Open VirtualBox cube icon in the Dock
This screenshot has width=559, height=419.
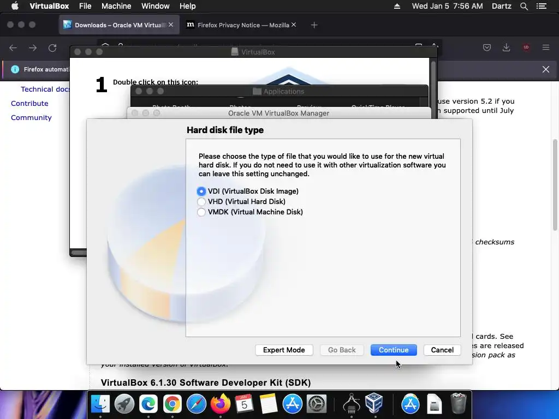click(x=374, y=403)
